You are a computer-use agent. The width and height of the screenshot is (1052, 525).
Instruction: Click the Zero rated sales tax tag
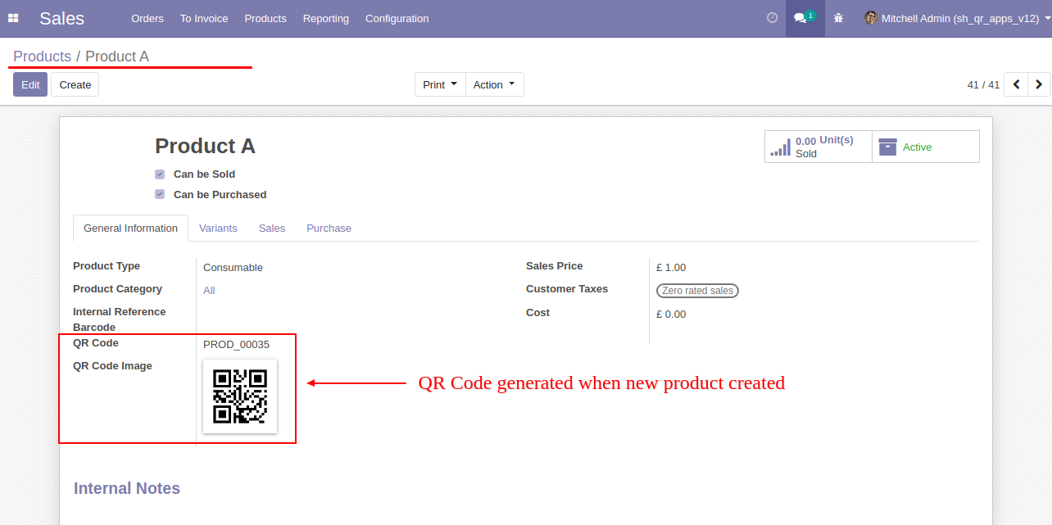click(x=698, y=290)
